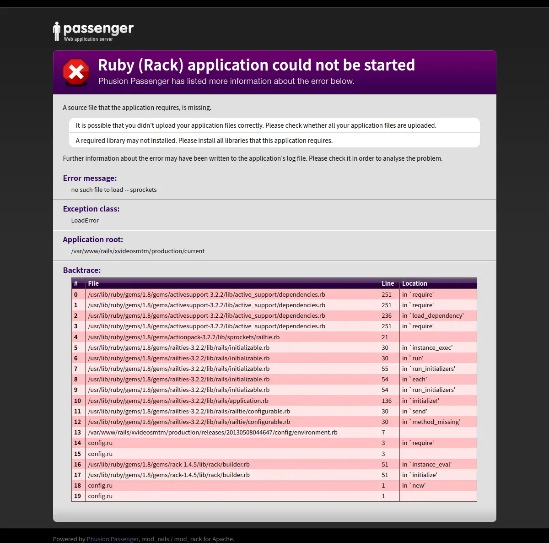Select the rack builder.rb path in row 17

(x=169, y=475)
